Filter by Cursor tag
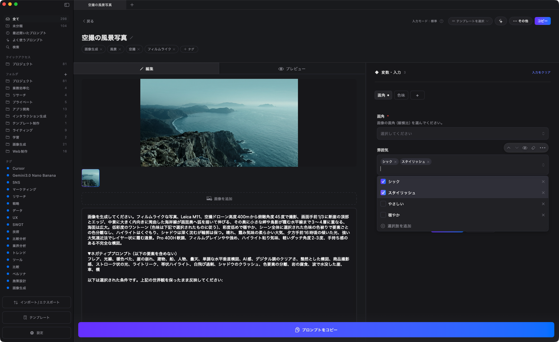This screenshot has width=559, height=342. click(x=36, y=169)
